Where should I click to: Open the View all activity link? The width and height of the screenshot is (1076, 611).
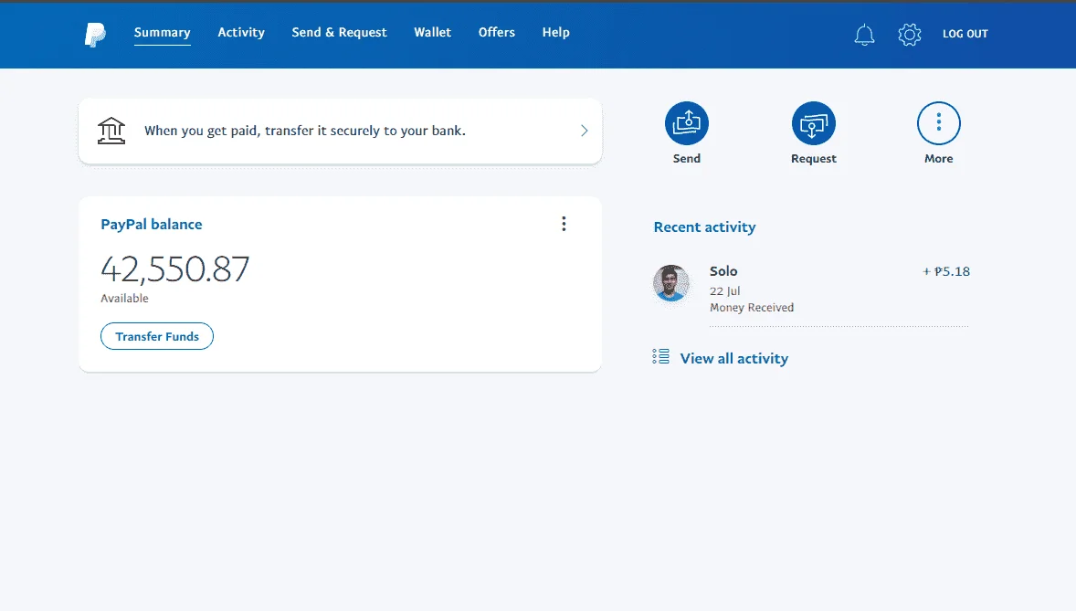[x=733, y=358]
